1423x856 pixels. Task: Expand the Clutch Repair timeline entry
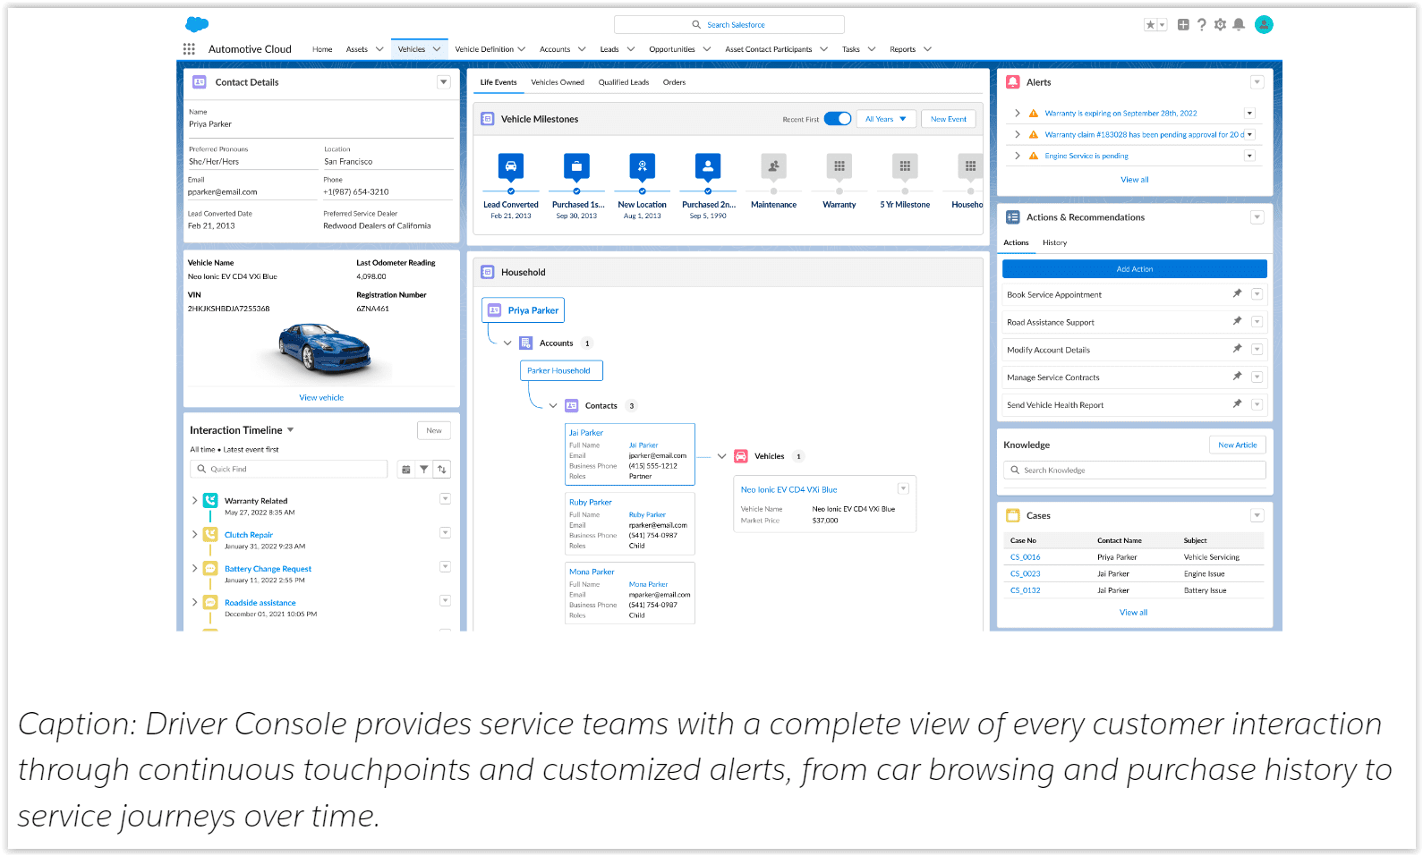coord(194,535)
